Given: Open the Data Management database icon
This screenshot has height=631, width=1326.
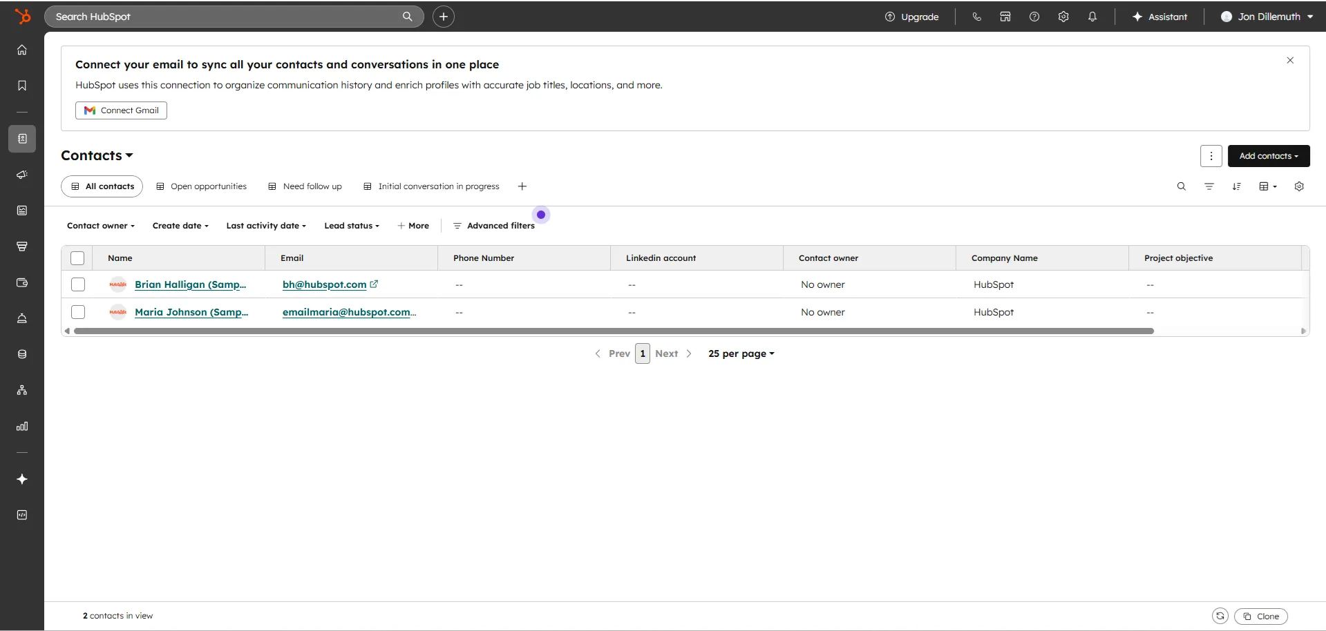Looking at the screenshot, I should 22,354.
